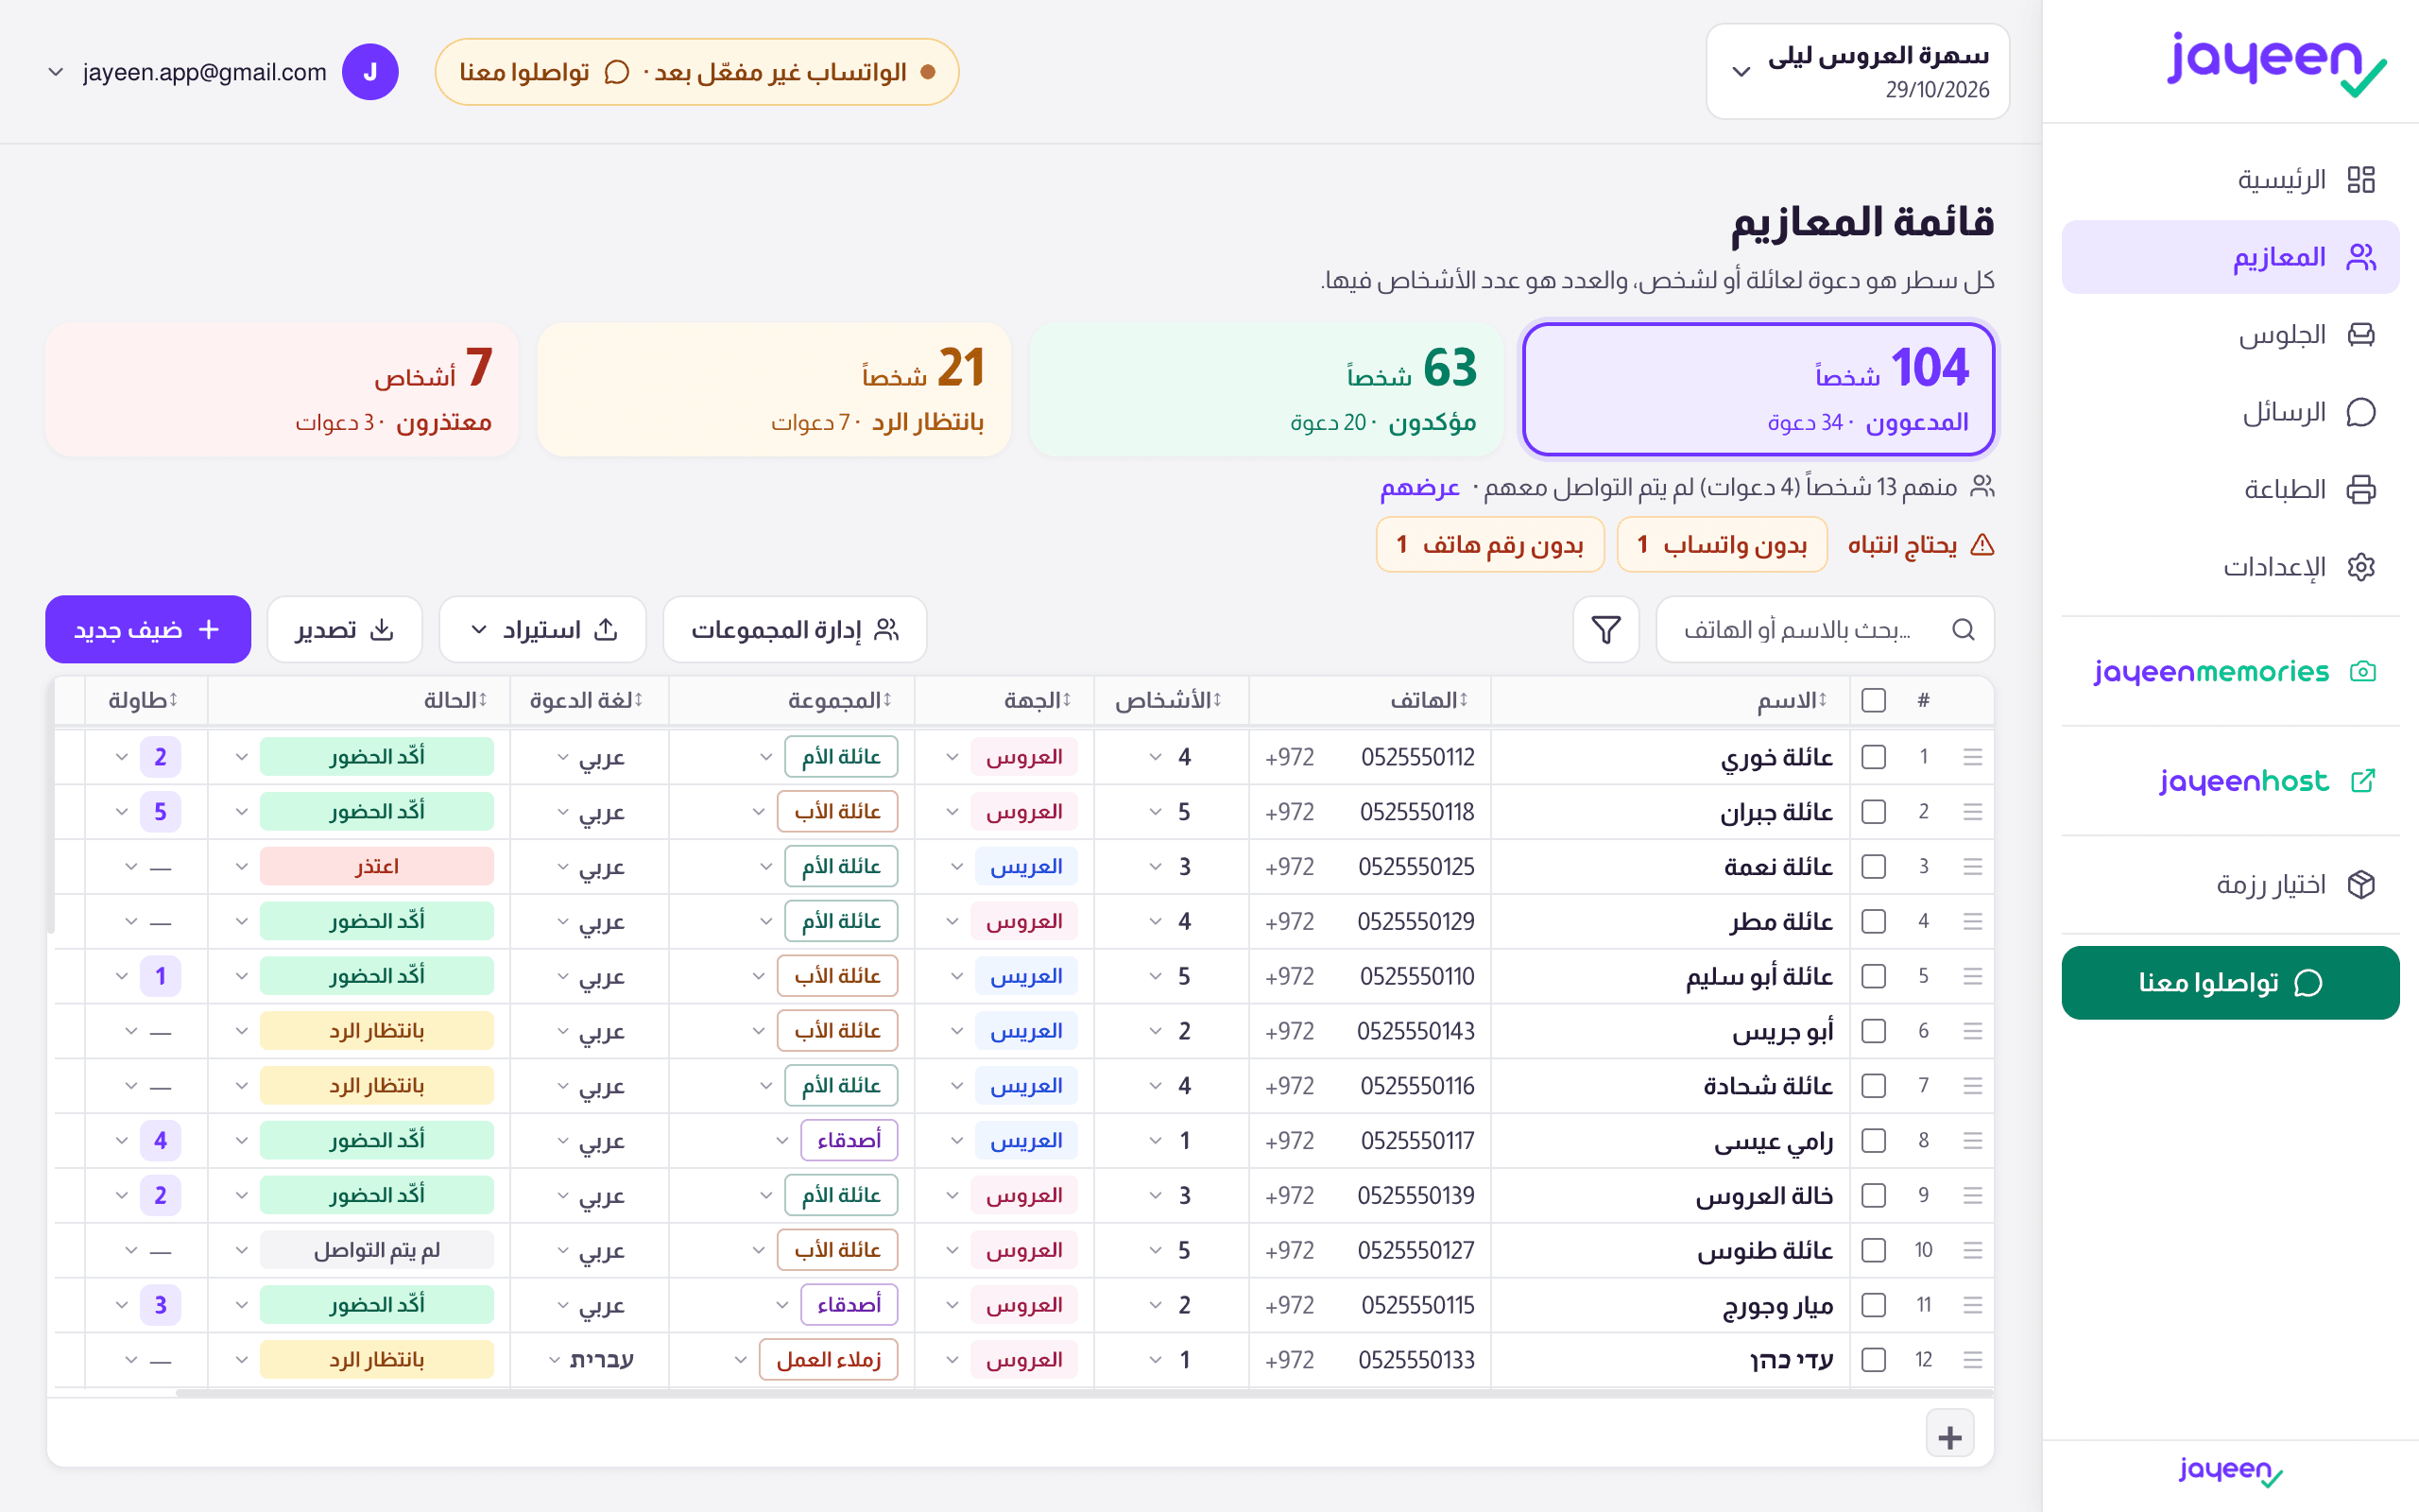Open الرسائل messages page
Screen dimensions: 2419x1512
tap(2230, 412)
